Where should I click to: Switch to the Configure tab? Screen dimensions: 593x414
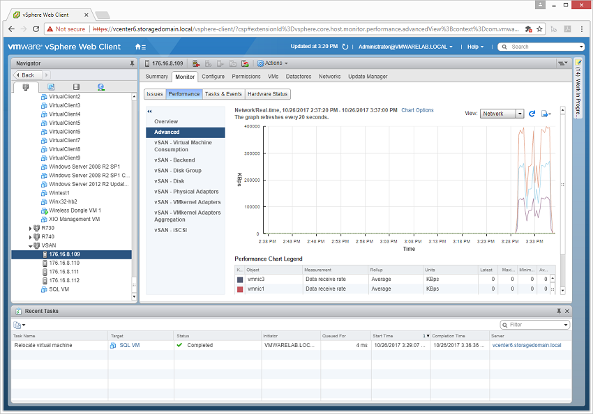213,77
